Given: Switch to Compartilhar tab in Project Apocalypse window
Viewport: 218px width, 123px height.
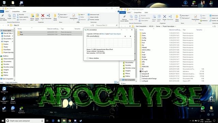Looking at the screenshot, I should pos(138,13).
